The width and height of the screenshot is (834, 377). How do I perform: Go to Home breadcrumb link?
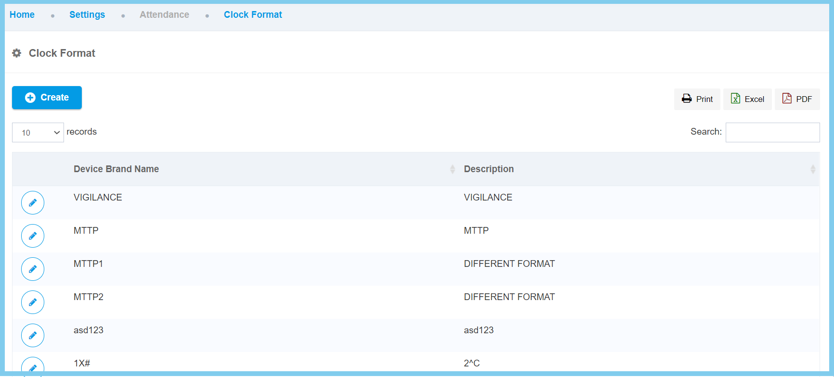[22, 15]
